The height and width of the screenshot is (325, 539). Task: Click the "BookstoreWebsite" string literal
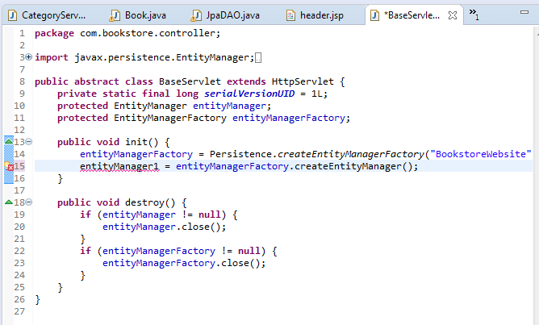click(x=481, y=154)
